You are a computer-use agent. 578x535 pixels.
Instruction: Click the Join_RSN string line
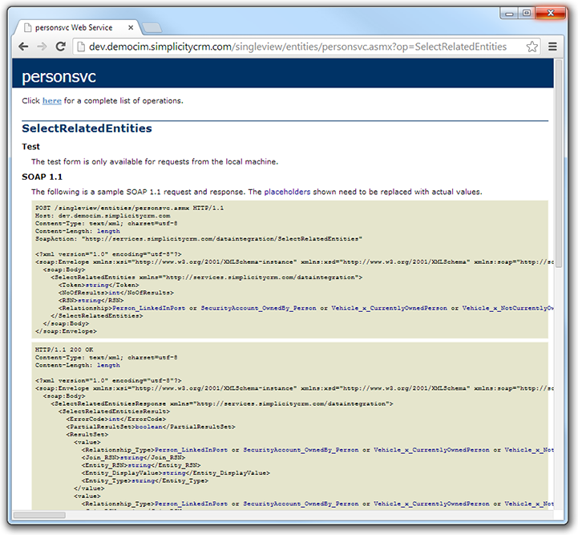[x=133, y=457]
